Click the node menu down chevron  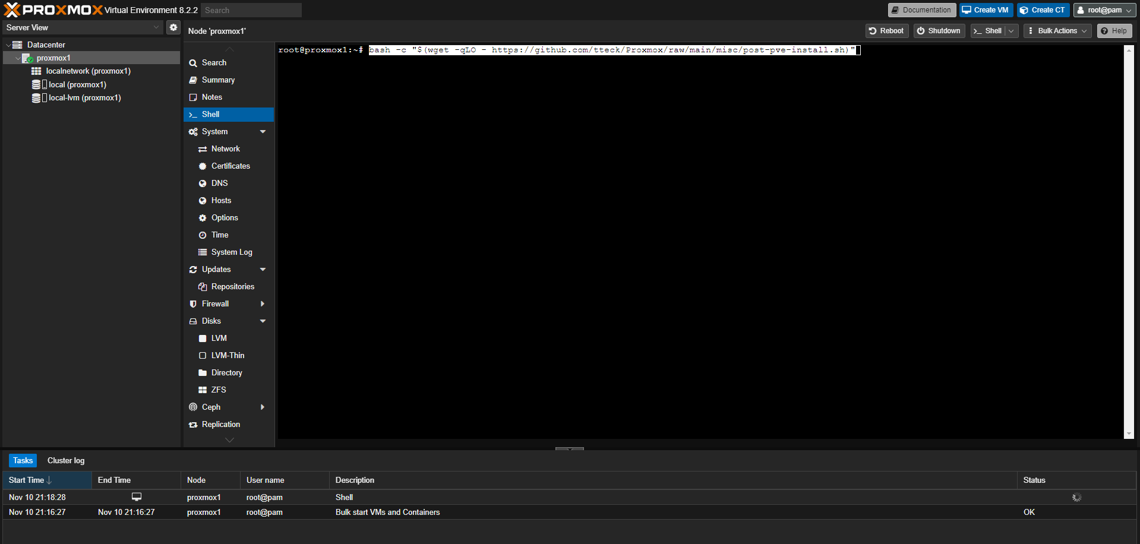click(x=229, y=440)
